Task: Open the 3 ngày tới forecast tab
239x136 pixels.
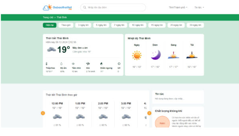Action: click(83, 25)
